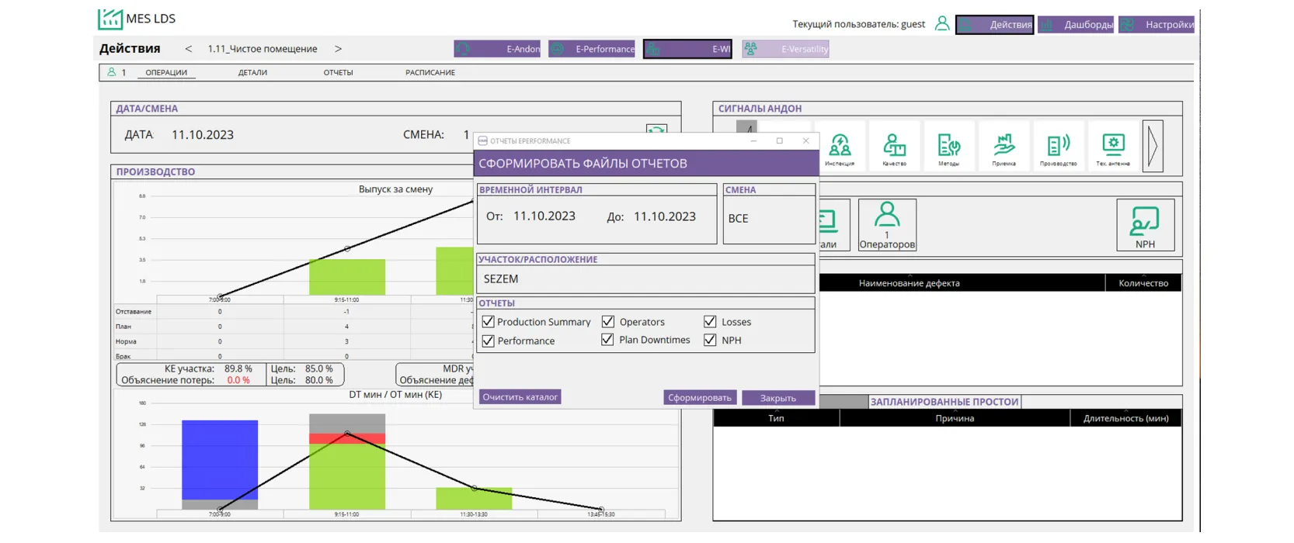Trigger the Качество Andon signal
The width and height of the screenshot is (1294, 543).
point(894,146)
